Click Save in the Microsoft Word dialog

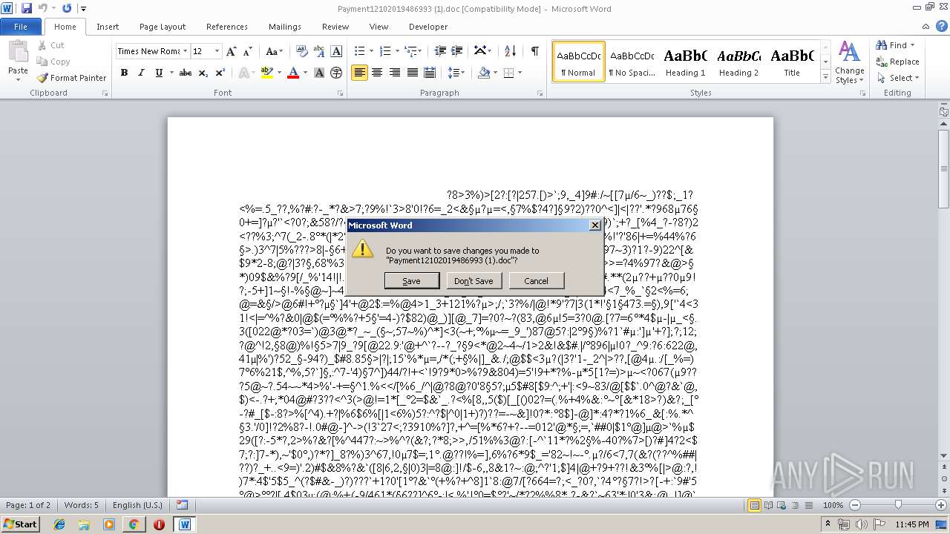411,281
